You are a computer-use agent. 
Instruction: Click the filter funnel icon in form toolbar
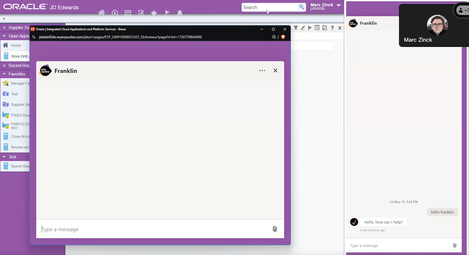click(295, 28)
